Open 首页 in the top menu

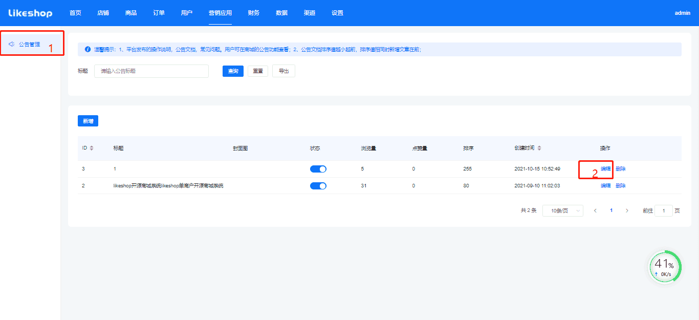click(75, 13)
